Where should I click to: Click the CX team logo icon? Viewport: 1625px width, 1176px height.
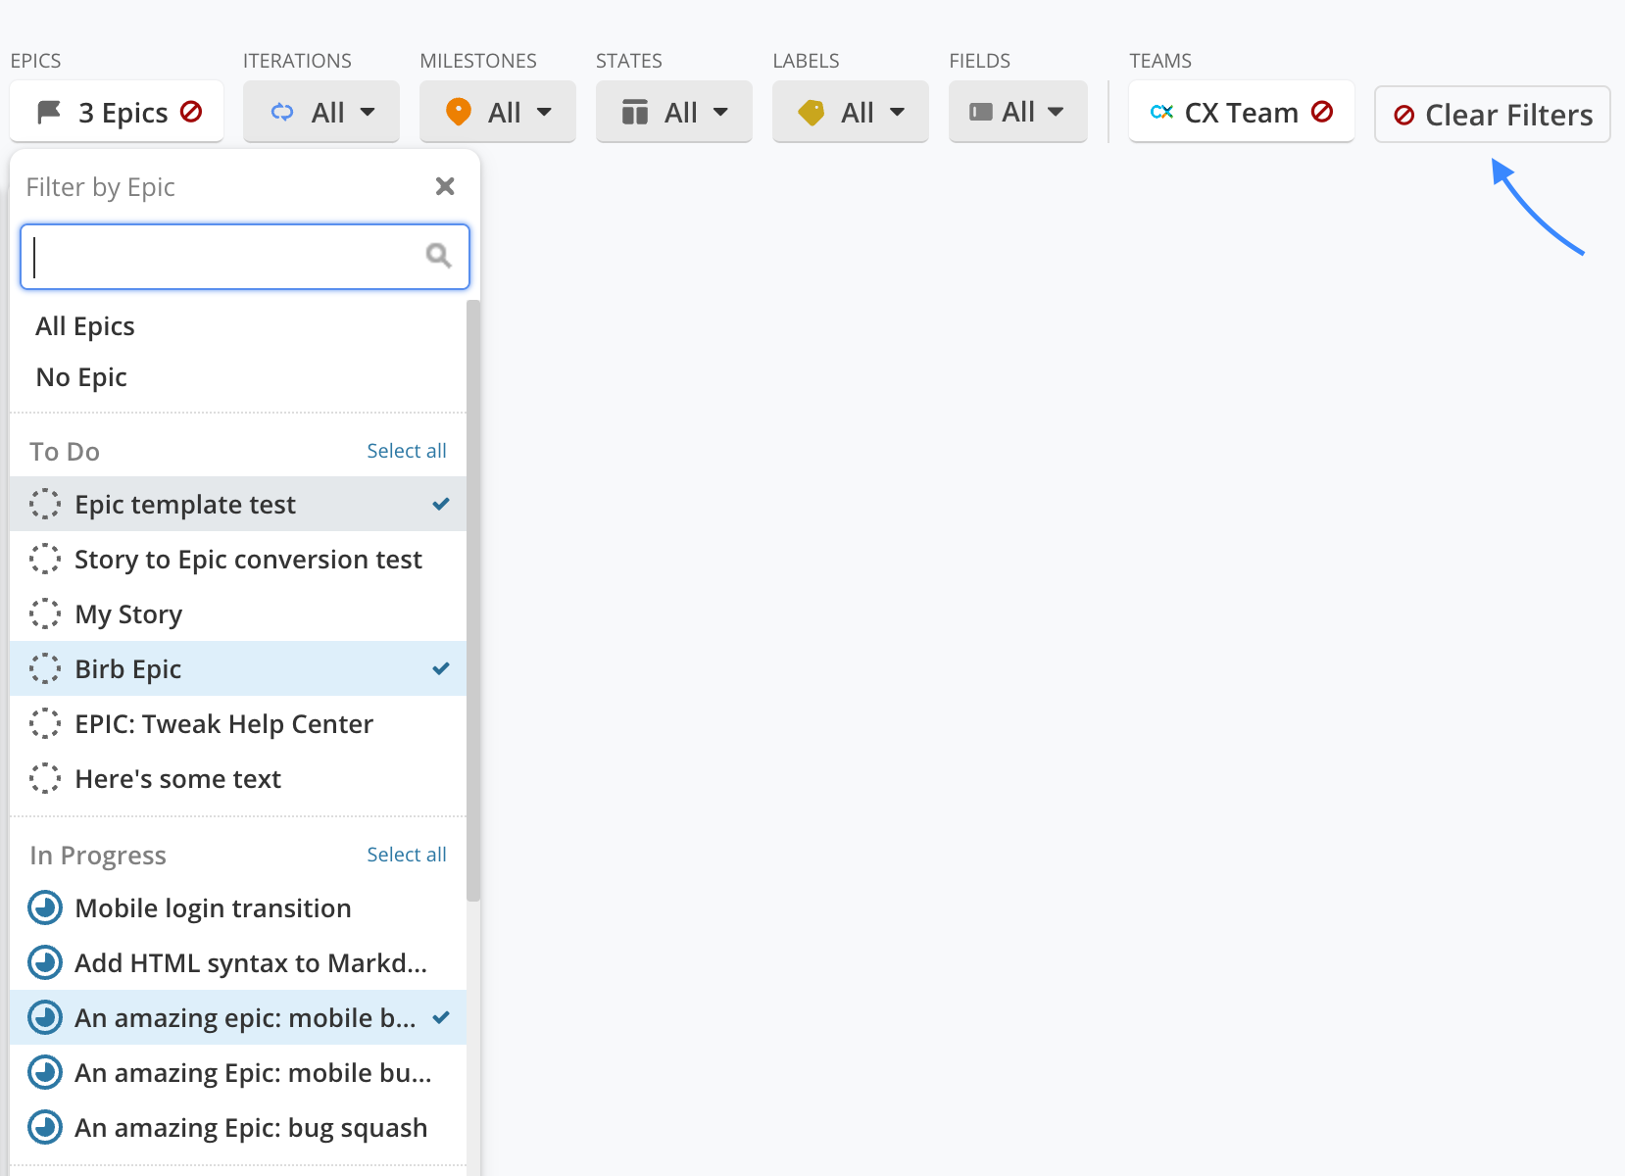point(1161,113)
